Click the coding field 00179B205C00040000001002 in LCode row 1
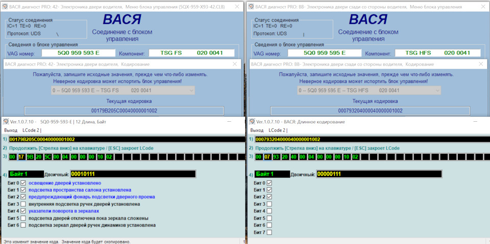This screenshot has width=490, height=244. [x=127, y=139]
